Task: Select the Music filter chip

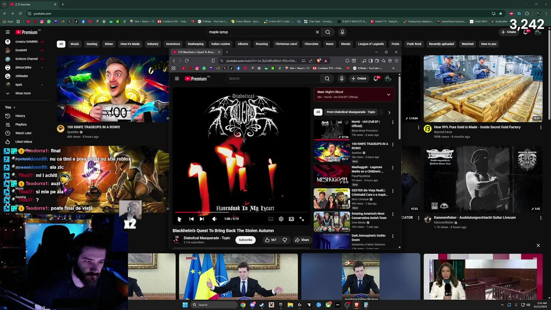Action: tap(74, 44)
